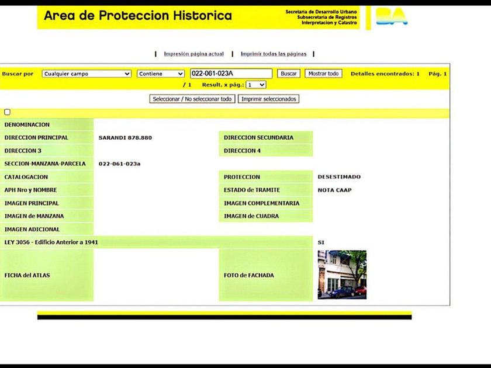Open the Cualquier campo search field dropdown
Image resolution: width=491 pixels, height=368 pixels.
[x=87, y=74]
